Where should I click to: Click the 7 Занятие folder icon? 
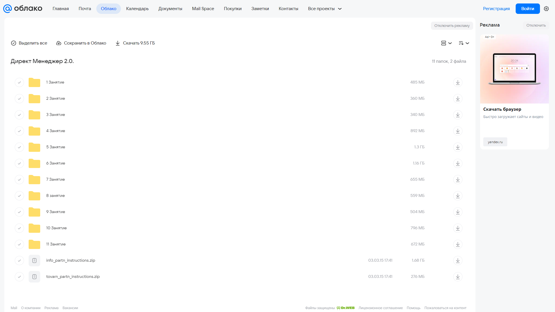(34, 180)
